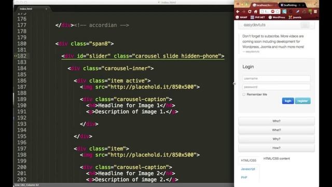This screenshot has height=187, width=332.
Task: Open the WordPress bookmark
Action: 276,17
